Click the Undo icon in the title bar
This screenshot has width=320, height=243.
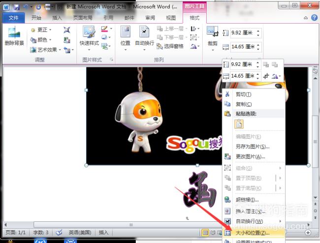[x=26, y=7]
